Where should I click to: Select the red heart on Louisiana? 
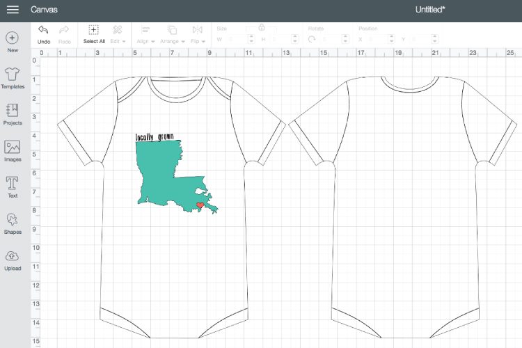200,205
